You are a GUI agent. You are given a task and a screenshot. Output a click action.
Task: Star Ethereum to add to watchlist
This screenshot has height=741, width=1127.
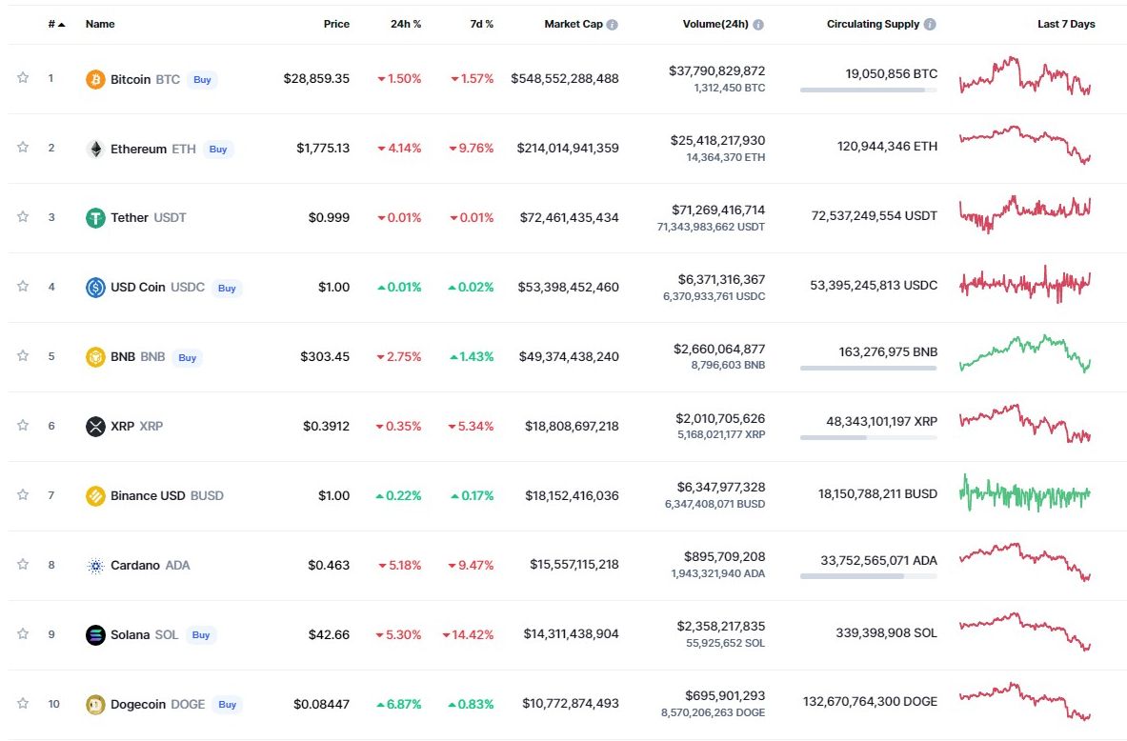(x=23, y=148)
